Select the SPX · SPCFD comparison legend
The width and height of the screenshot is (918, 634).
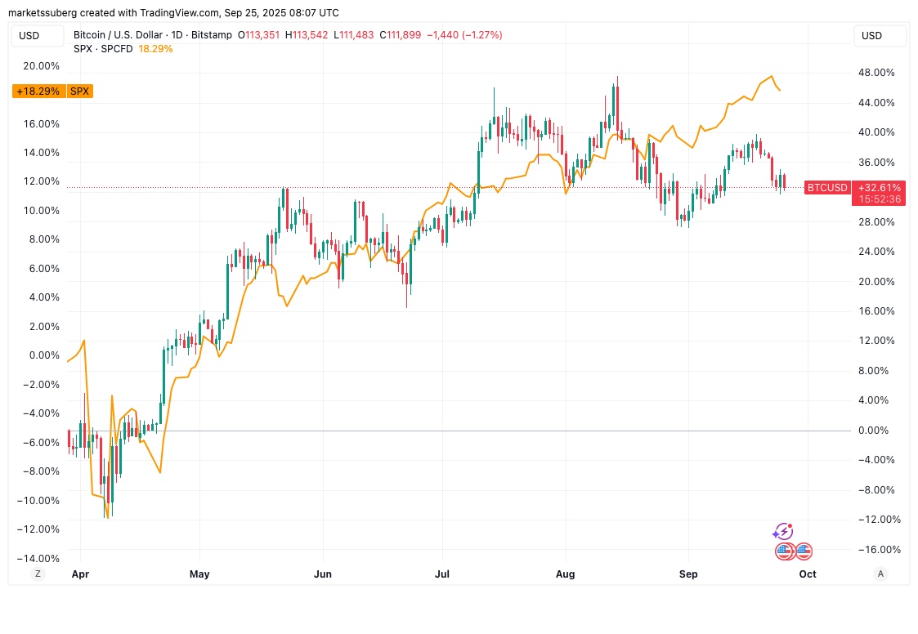click(103, 48)
